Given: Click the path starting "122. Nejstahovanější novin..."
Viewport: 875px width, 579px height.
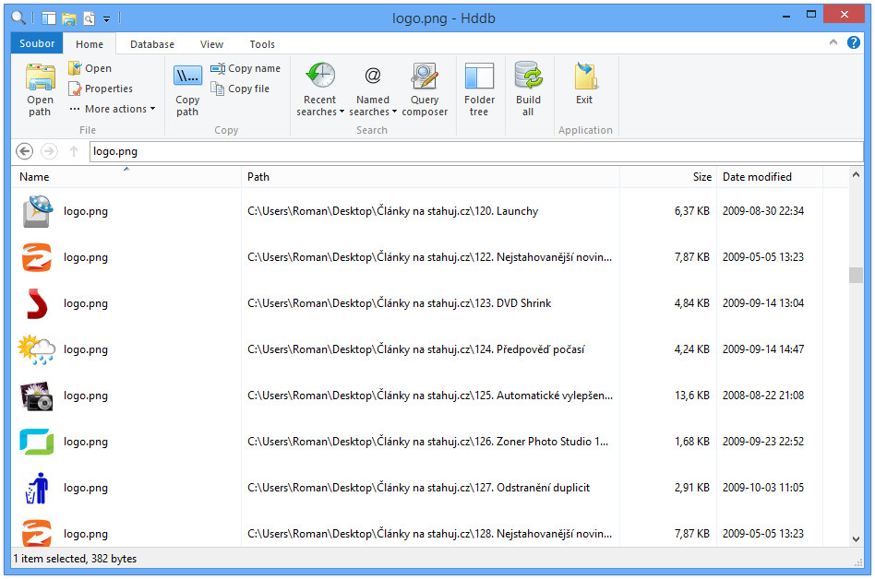Looking at the screenshot, I should (430, 257).
